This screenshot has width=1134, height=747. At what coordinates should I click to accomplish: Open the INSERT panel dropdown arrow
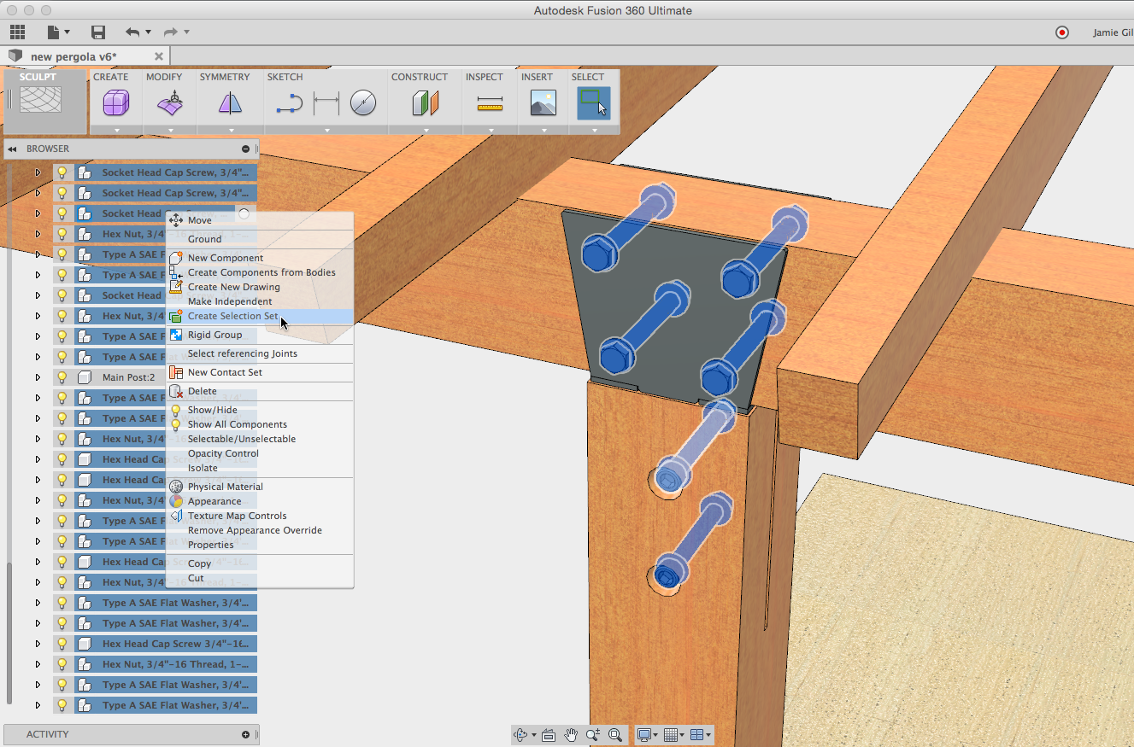543,131
